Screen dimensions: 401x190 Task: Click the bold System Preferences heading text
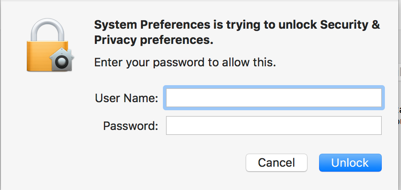(237, 33)
